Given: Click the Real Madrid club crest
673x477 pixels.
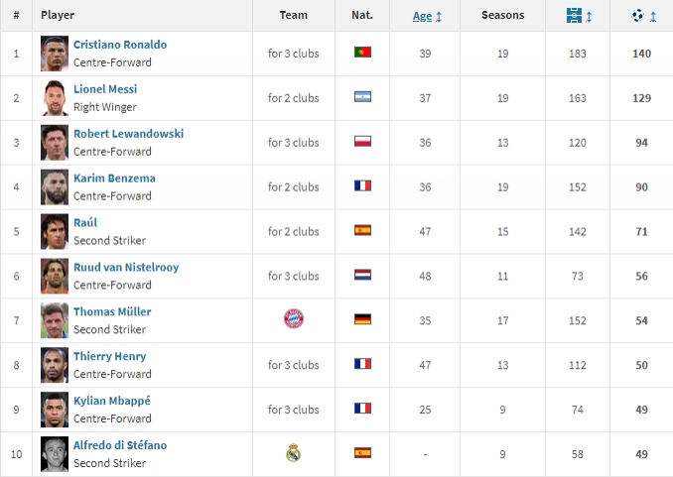Looking at the screenshot, I should pyautogui.click(x=293, y=452).
